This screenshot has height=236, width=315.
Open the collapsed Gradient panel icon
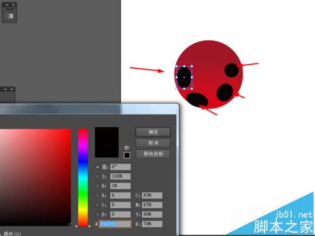point(9,16)
